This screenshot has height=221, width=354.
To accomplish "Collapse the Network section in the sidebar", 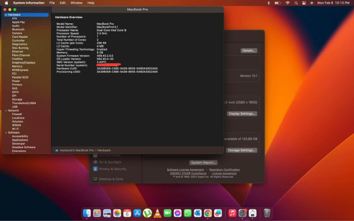I will [6, 110].
